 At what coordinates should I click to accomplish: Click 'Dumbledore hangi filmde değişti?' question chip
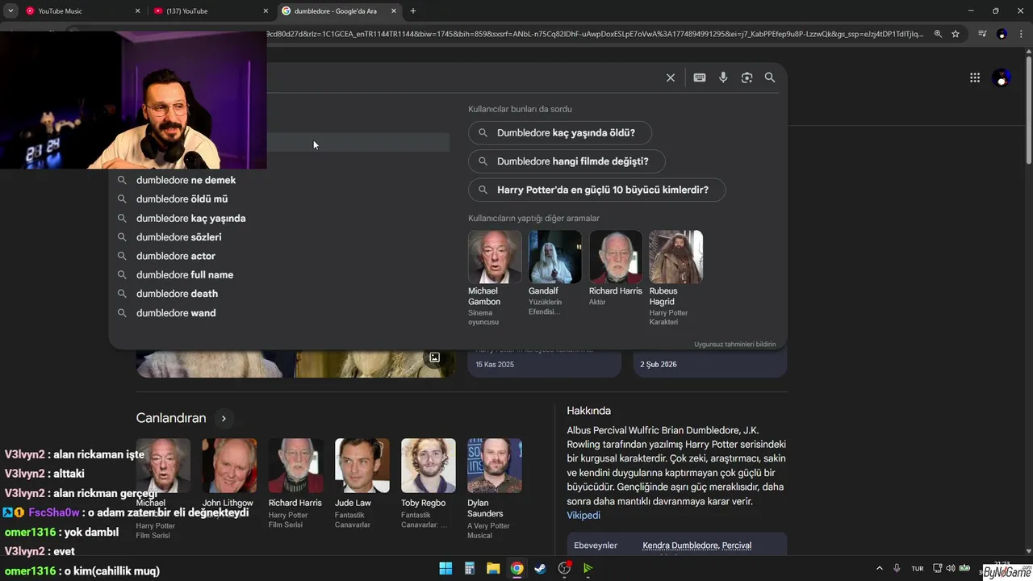click(x=567, y=161)
